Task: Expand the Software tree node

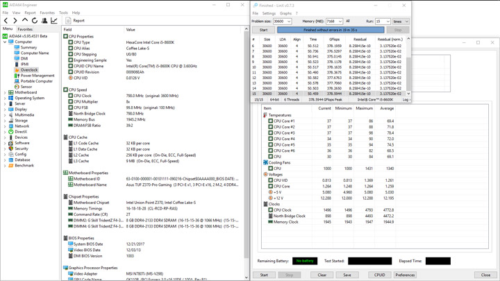Action: point(5,143)
